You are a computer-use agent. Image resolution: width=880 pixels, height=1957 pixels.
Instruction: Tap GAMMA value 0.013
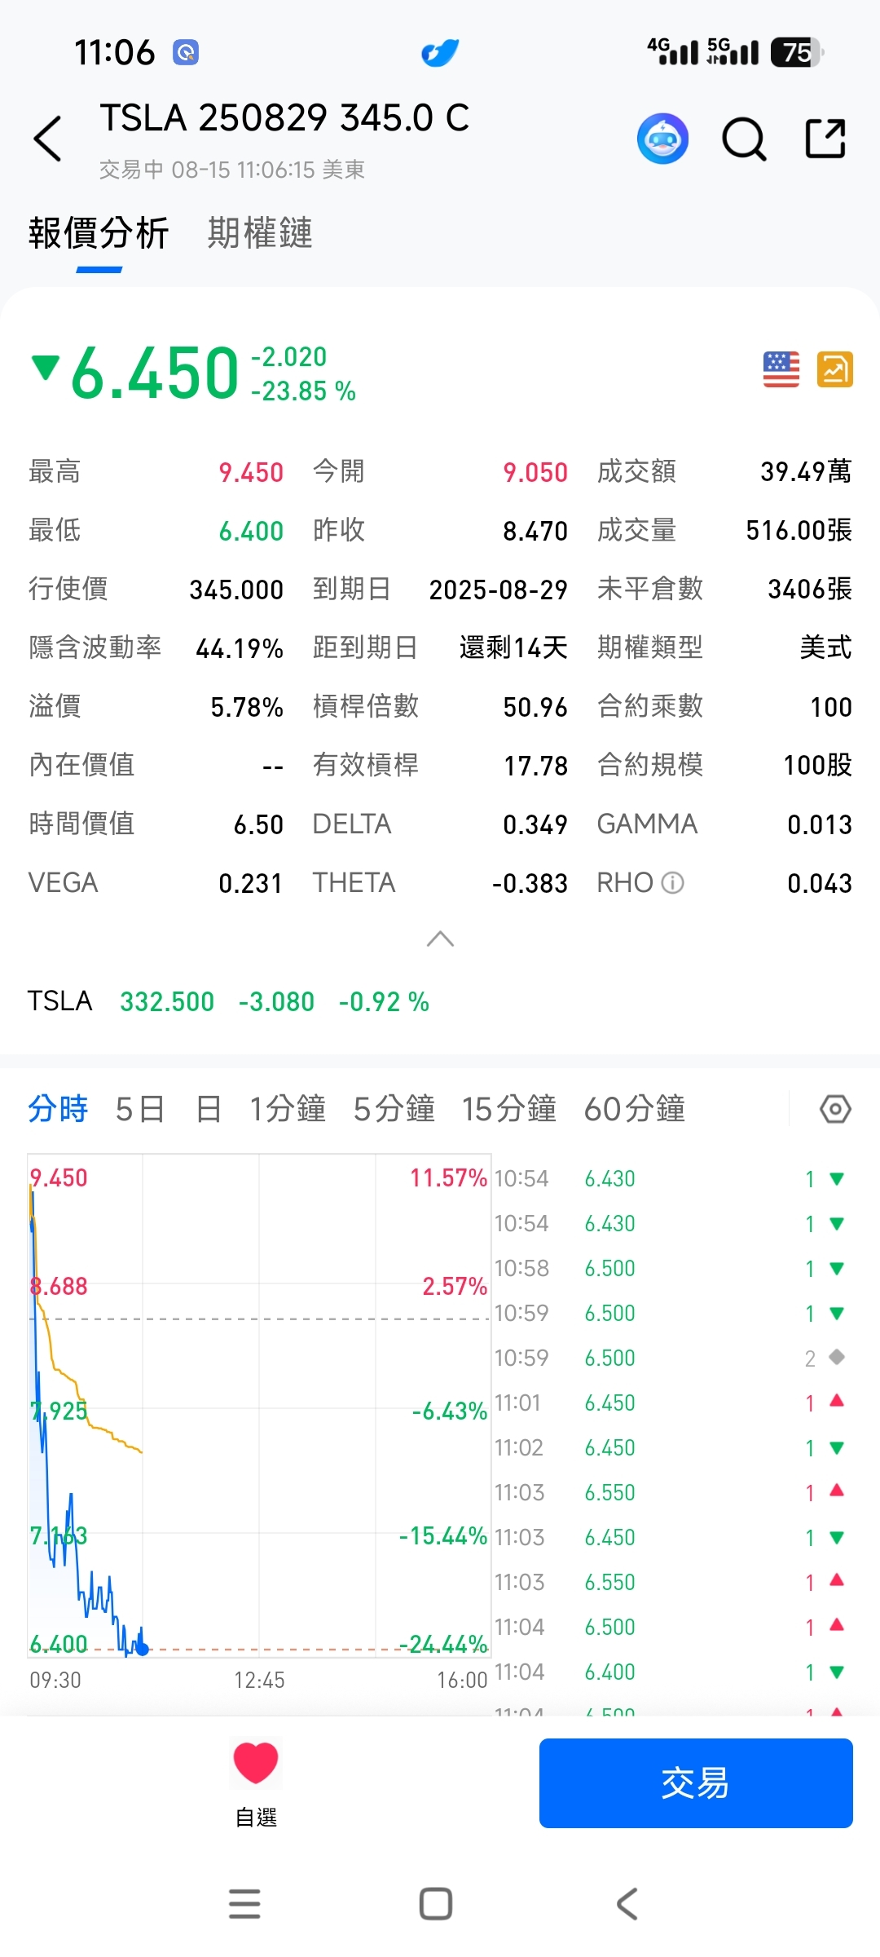click(820, 824)
